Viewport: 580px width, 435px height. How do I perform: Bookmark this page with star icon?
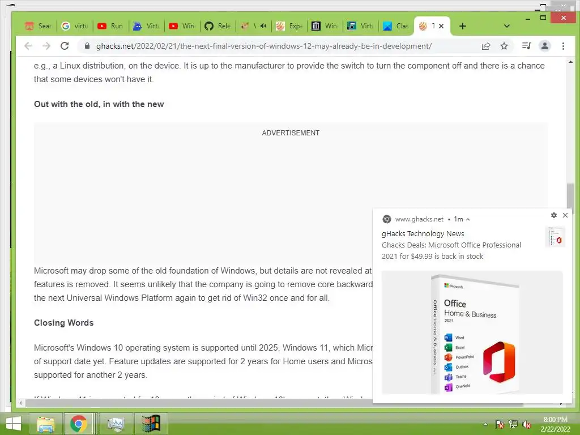pos(504,46)
